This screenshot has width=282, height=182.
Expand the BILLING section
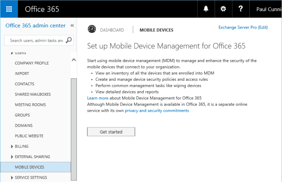point(12,146)
